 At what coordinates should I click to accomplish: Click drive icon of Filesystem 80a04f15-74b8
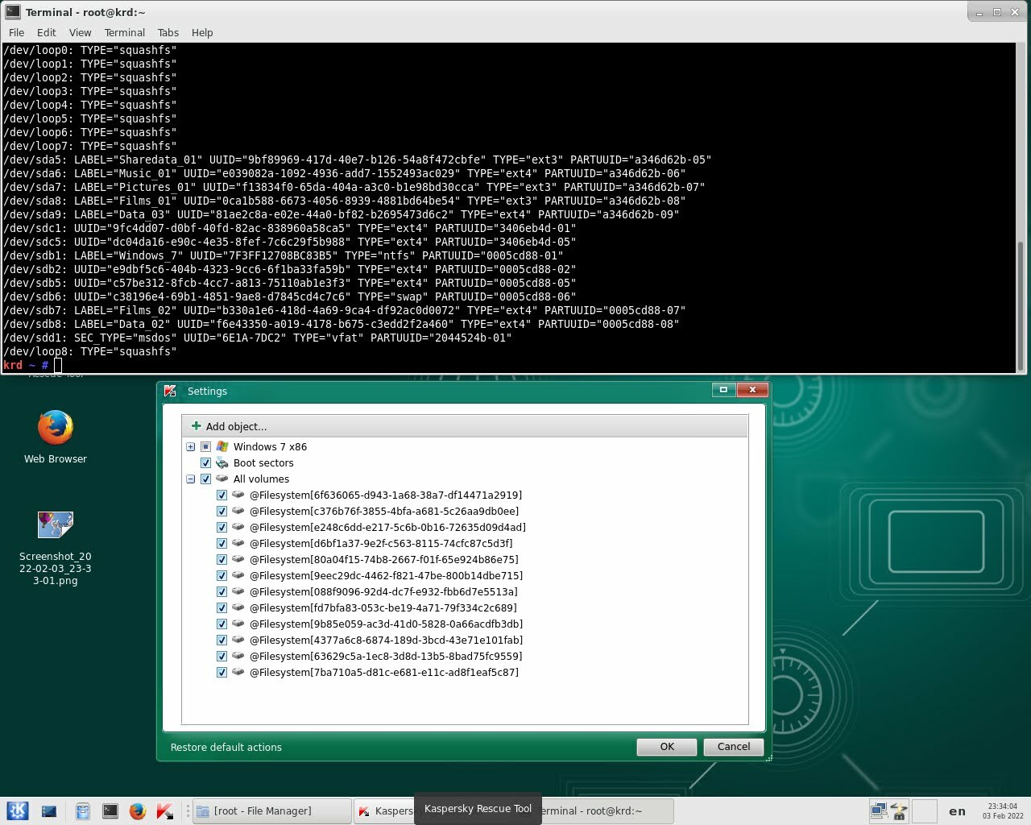pyautogui.click(x=238, y=559)
